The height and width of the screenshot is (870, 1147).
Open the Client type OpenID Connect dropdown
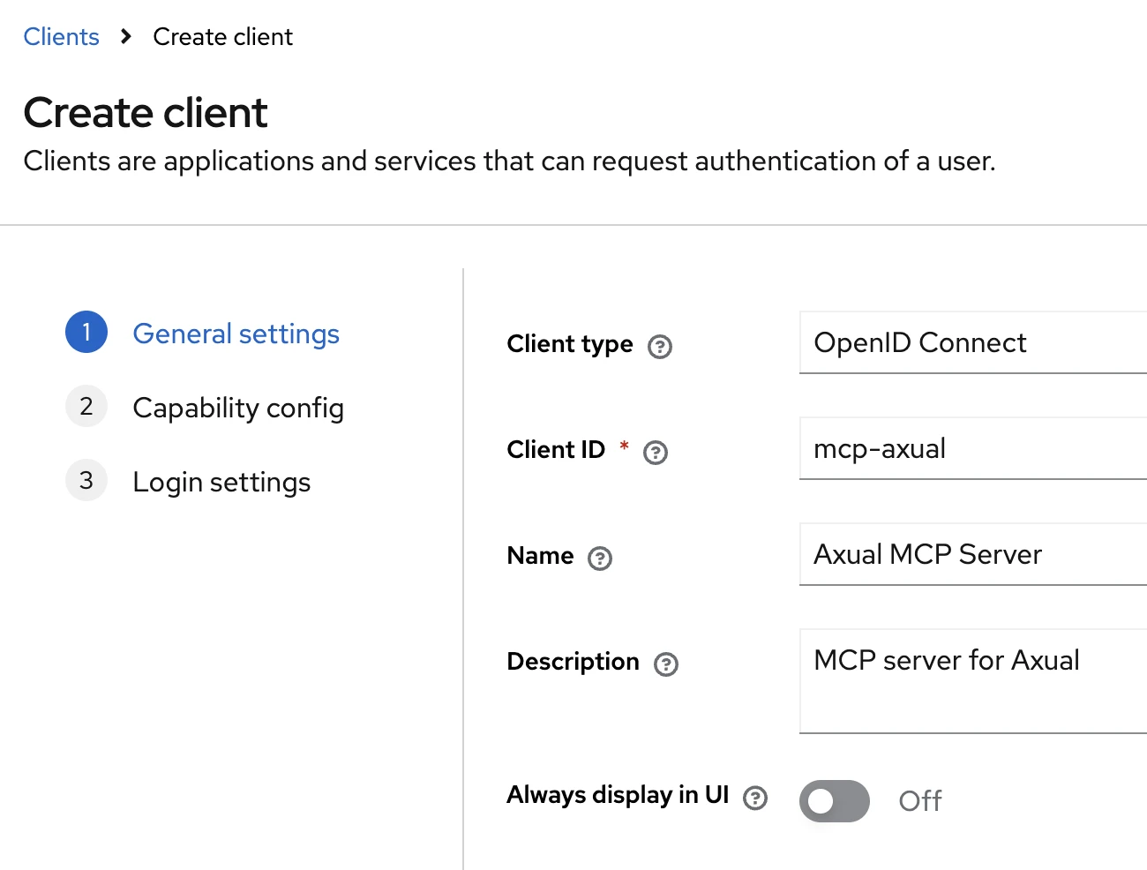tap(971, 342)
